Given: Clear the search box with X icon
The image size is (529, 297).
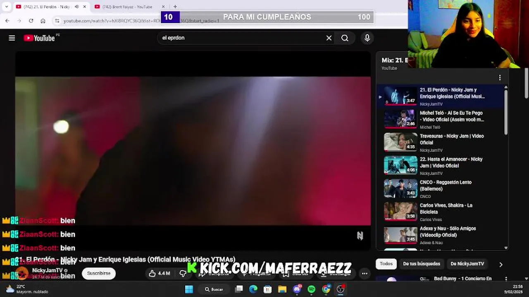Looking at the screenshot, I should click(329, 38).
